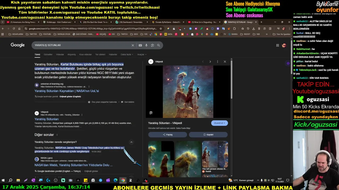
Task: Click the 'Paylaş' share button
Action: [168, 135]
